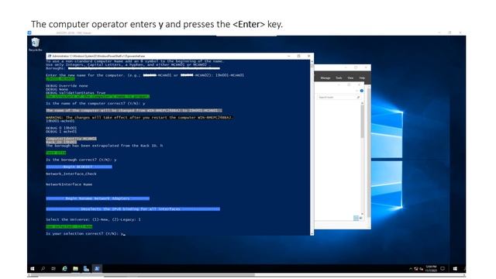The width and height of the screenshot is (496, 279).
Task: Click the search magnifier in background window
Action: (358, 97)
